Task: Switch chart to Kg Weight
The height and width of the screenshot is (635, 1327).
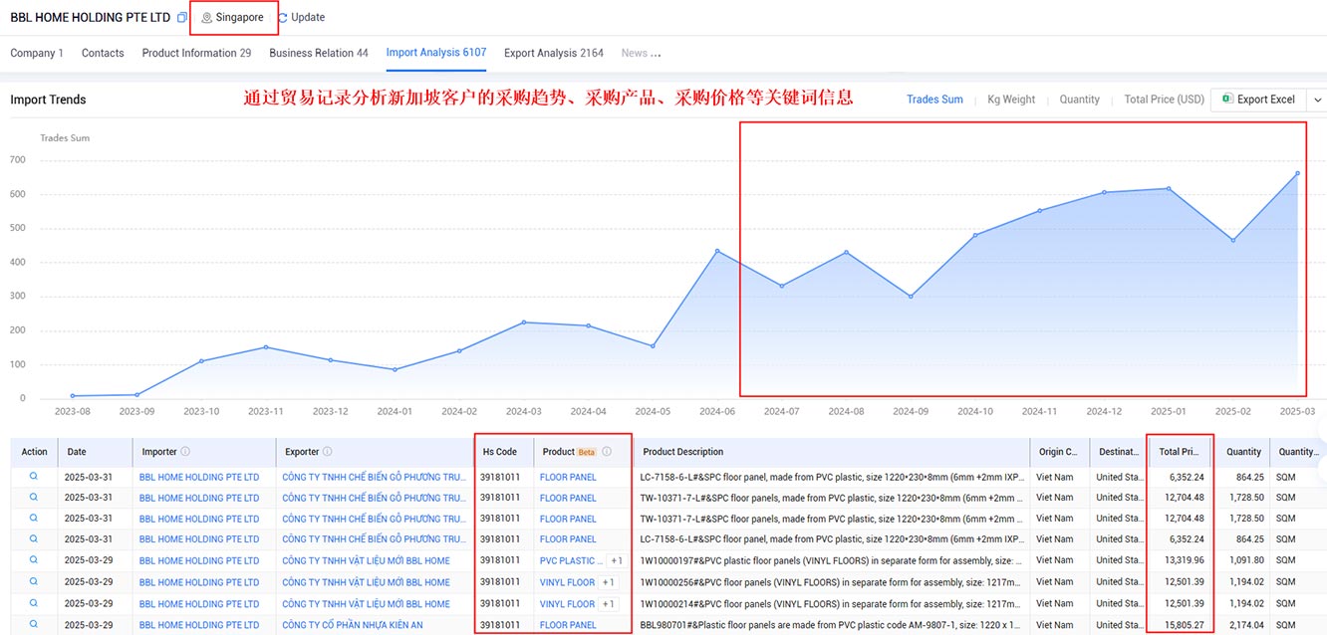Action: (x=1011, y=100)
